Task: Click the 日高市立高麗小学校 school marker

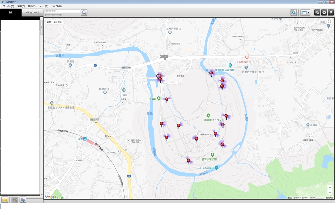Action: tap(246, 68)
